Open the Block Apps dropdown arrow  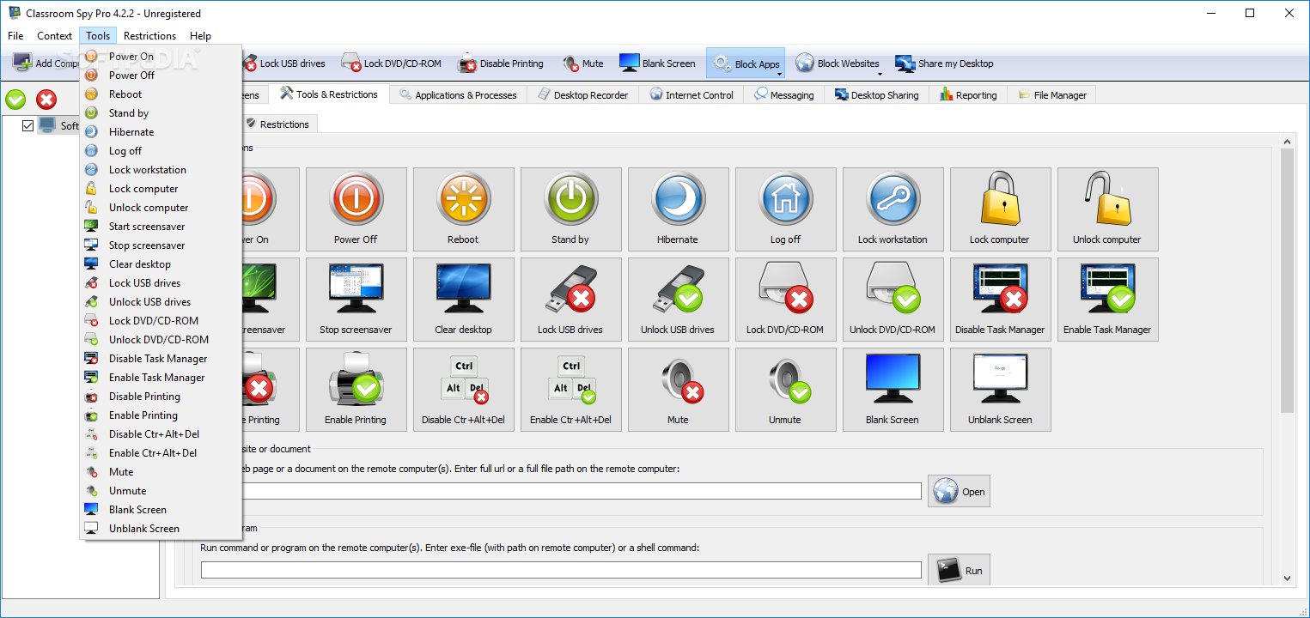[x=780, y=74]
